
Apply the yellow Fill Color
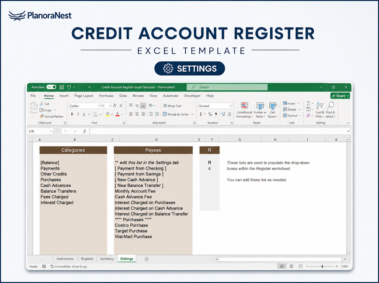click(x=107, y=114)
